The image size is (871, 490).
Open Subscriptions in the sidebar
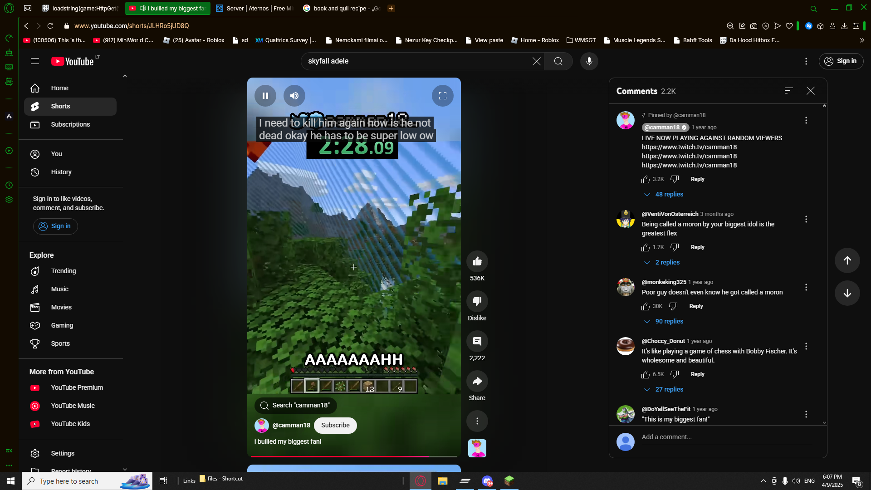(x=70, y=124)
